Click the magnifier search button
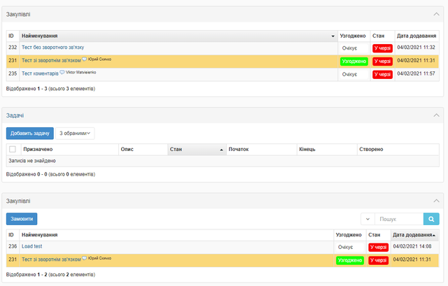This screenshot has width=448, height=286. click(431, 219)
